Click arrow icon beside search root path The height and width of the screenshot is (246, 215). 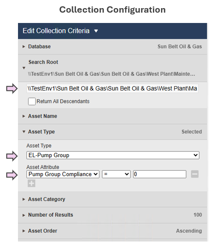(x=12, y=89)
